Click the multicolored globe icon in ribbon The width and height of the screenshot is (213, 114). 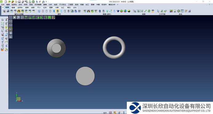[x=125, y=11]
